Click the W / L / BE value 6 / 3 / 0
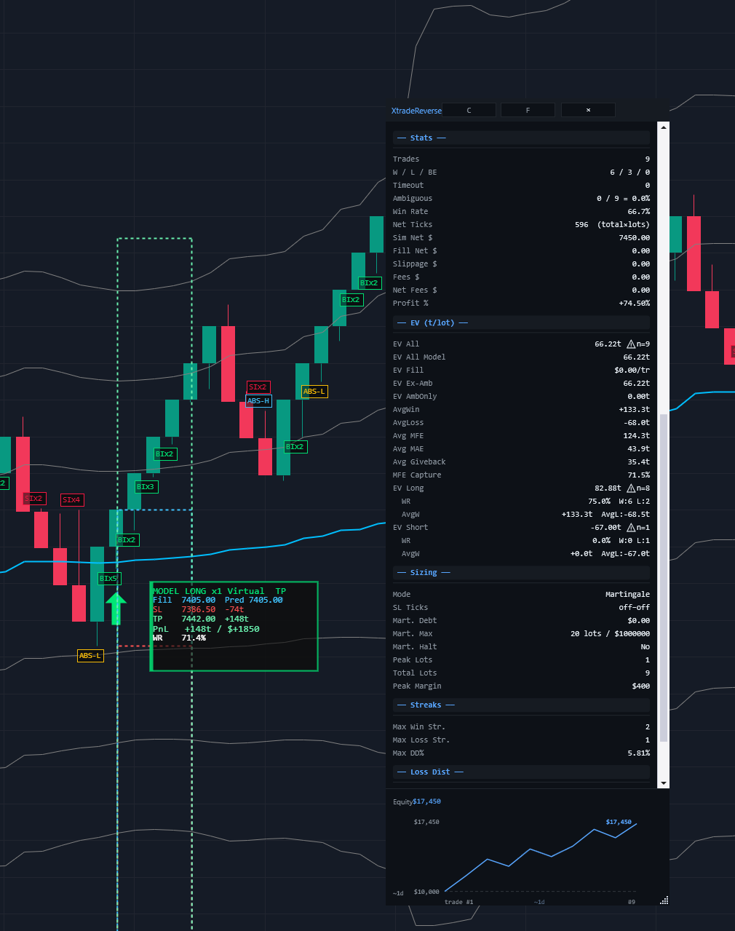 (629, 172)
